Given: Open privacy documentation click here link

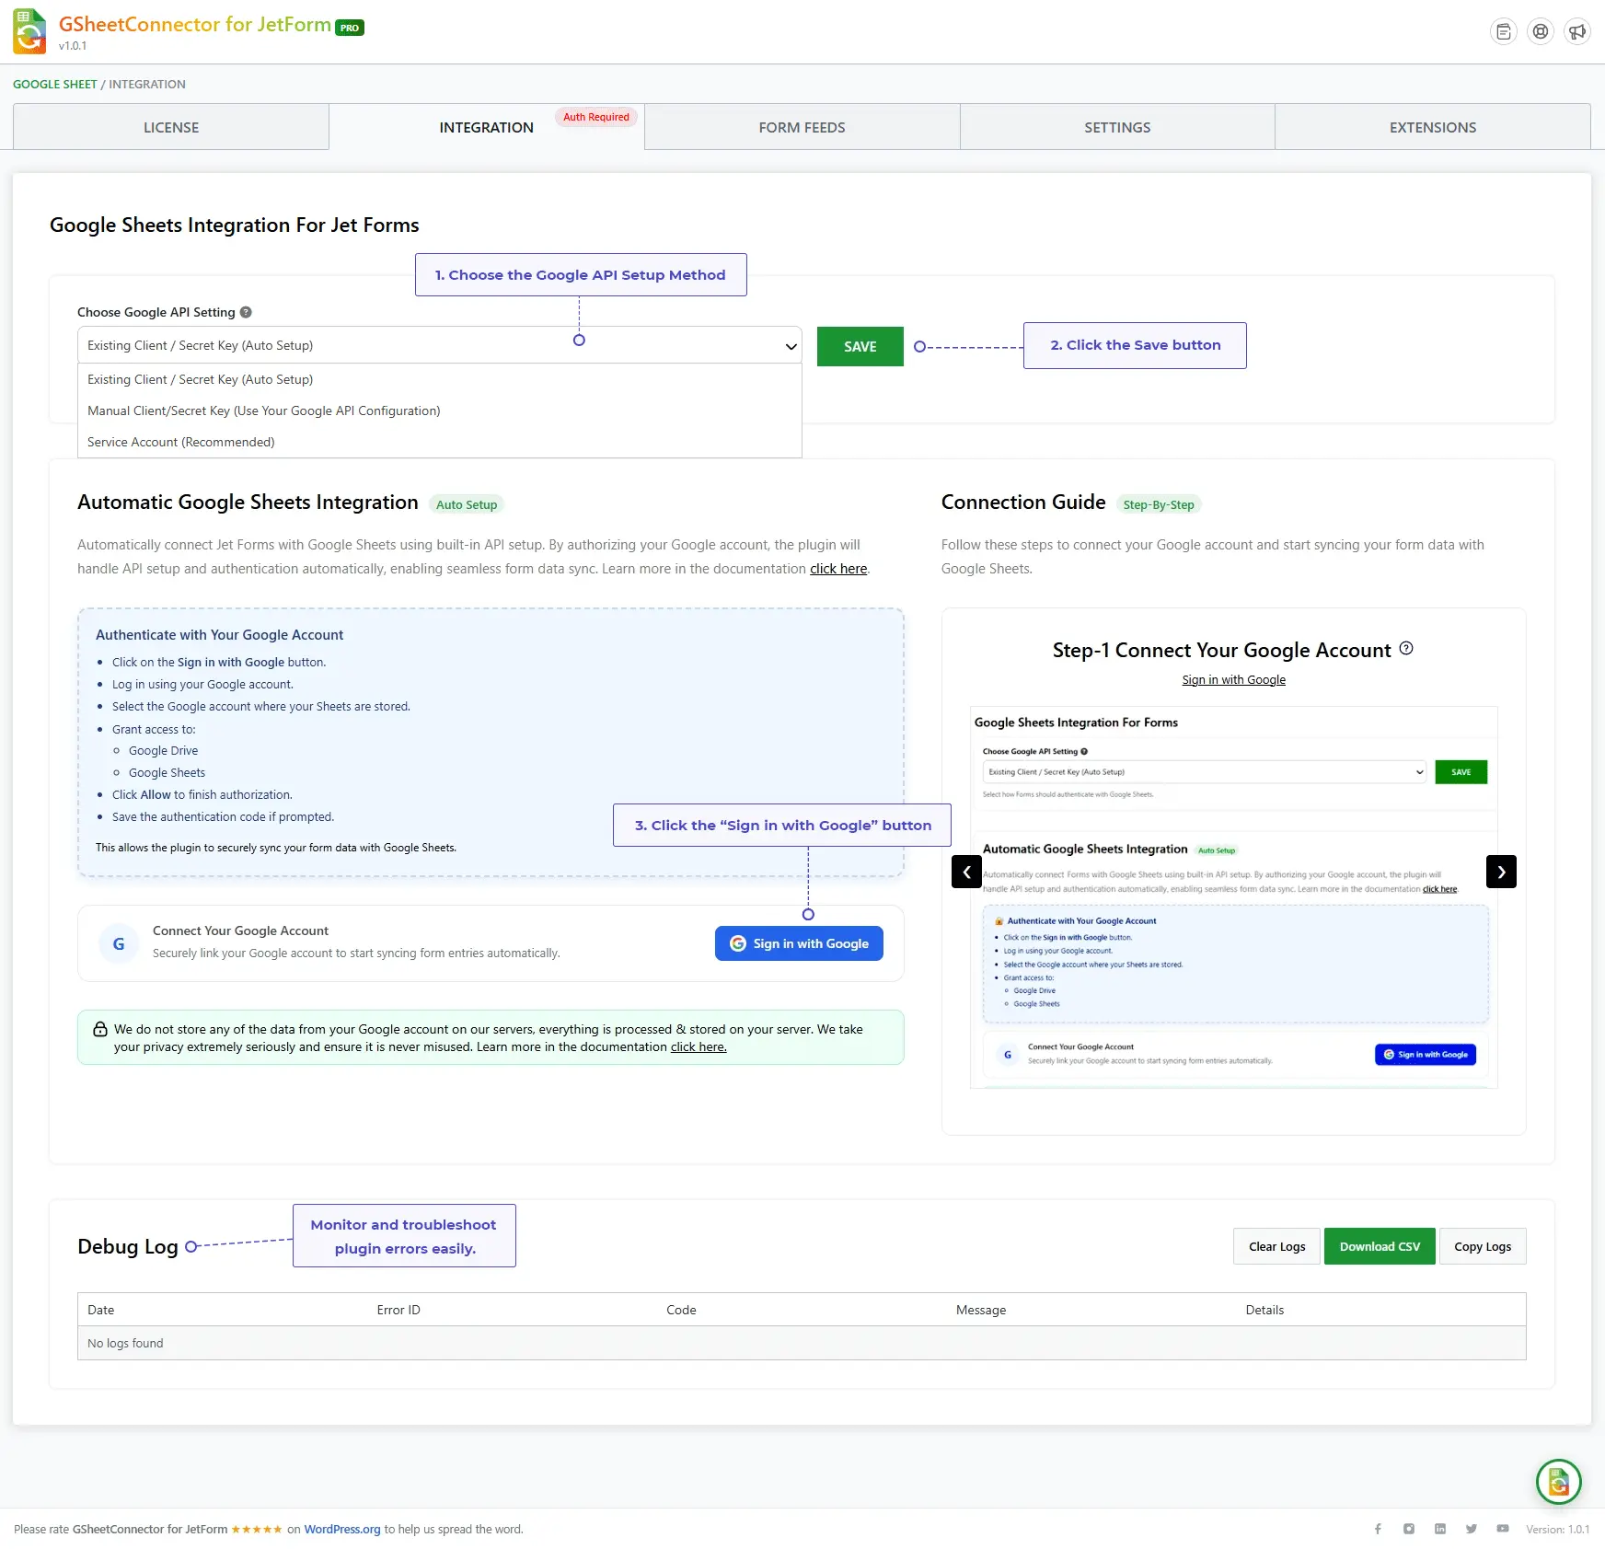Looking at the screenshot, I should (x=699, y=1046).
